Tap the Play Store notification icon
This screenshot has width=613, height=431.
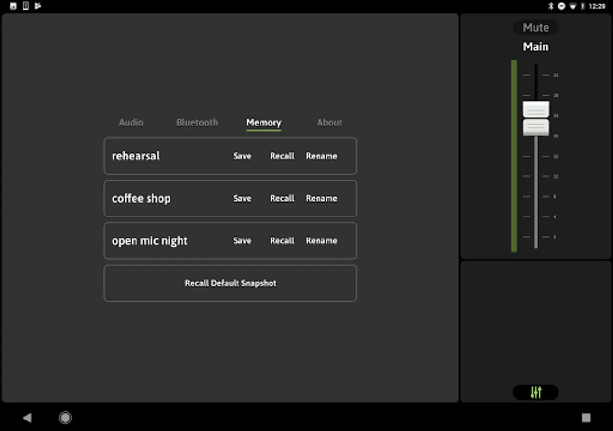(38, 6)
